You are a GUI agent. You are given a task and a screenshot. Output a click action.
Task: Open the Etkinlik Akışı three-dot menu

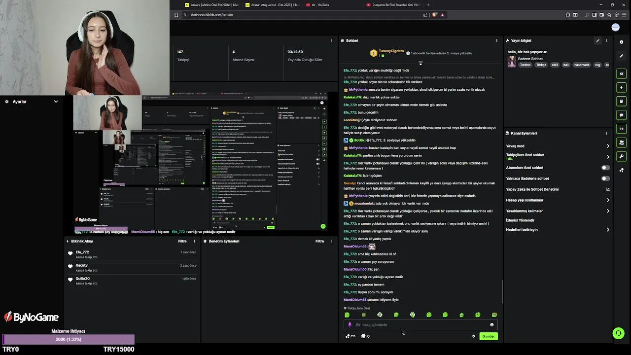(x=194, y=241)
